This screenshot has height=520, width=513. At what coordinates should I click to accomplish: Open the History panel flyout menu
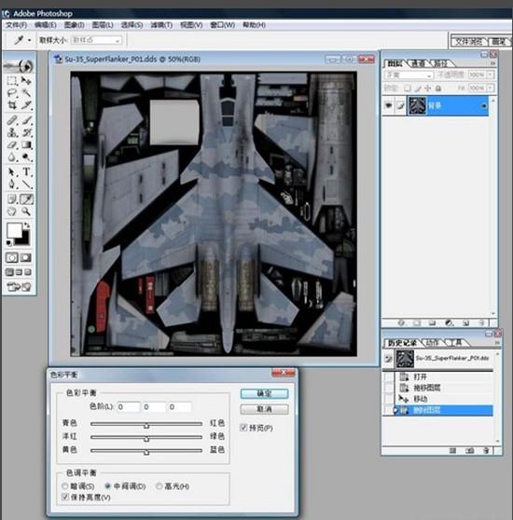coord(497,342)
